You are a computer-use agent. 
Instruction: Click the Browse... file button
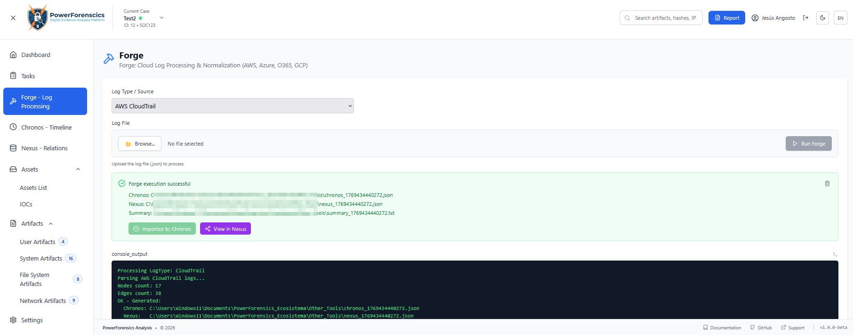[x=140, y=144]
